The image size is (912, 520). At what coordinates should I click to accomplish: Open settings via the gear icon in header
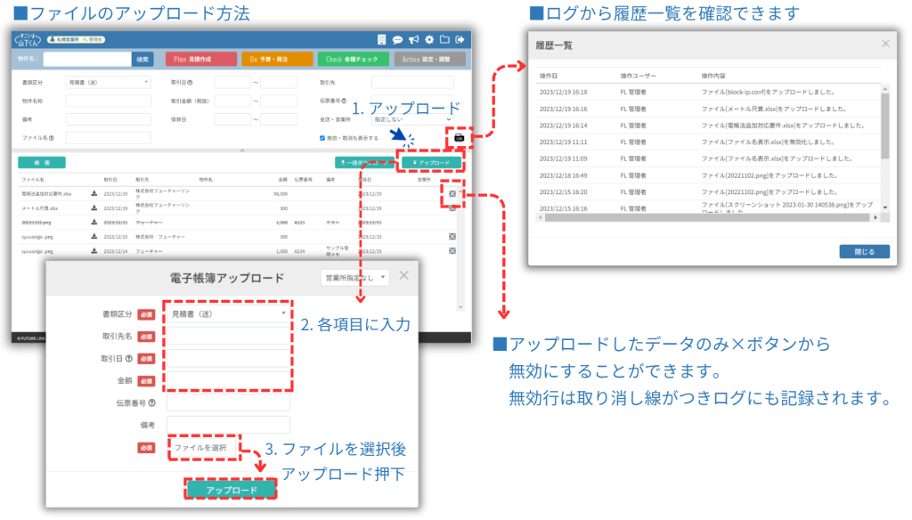pyautogui.click(x=429, y=39)
